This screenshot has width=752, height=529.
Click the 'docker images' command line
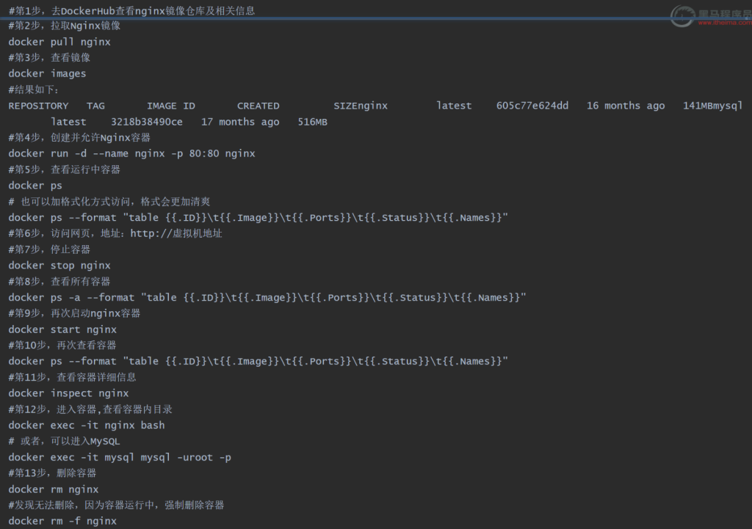pyautogui.click(x=47, y=73)
